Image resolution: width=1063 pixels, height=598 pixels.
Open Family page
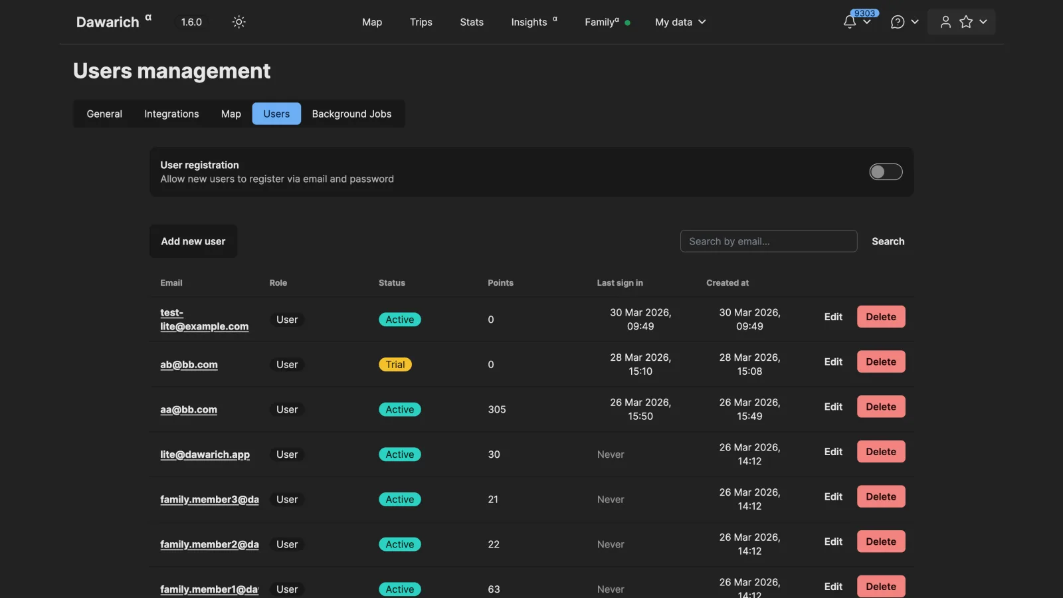click(x=607, y=22)
